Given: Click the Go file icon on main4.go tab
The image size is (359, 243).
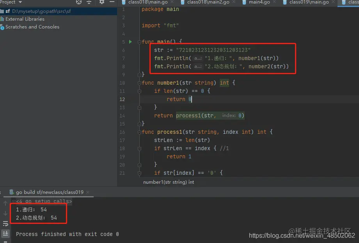Looking at the screenshot, I should pyautogui.click(x=244, y=2).
